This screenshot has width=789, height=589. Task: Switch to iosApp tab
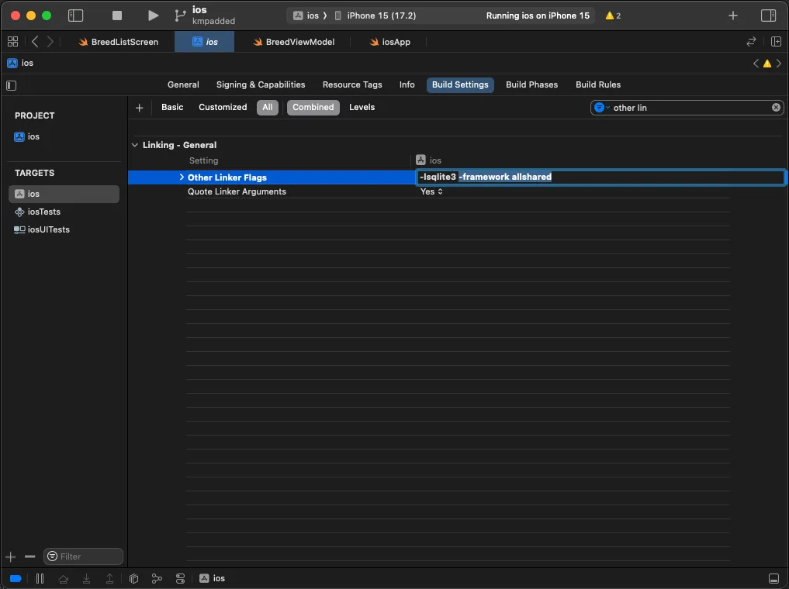[x=390, y=42]
